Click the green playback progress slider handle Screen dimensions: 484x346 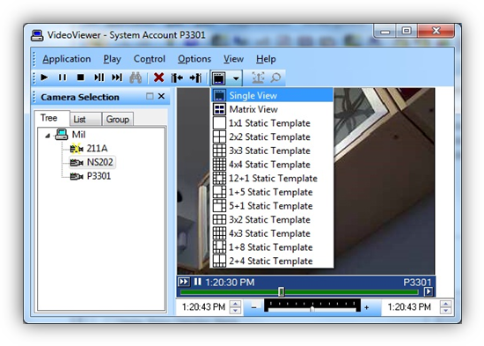coord(282,291)
